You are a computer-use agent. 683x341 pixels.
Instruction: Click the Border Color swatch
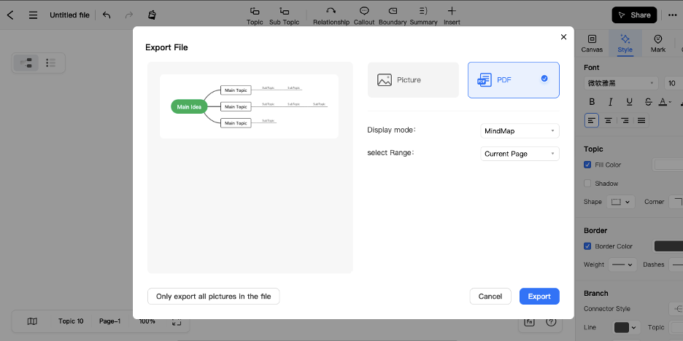coord(668,246)
